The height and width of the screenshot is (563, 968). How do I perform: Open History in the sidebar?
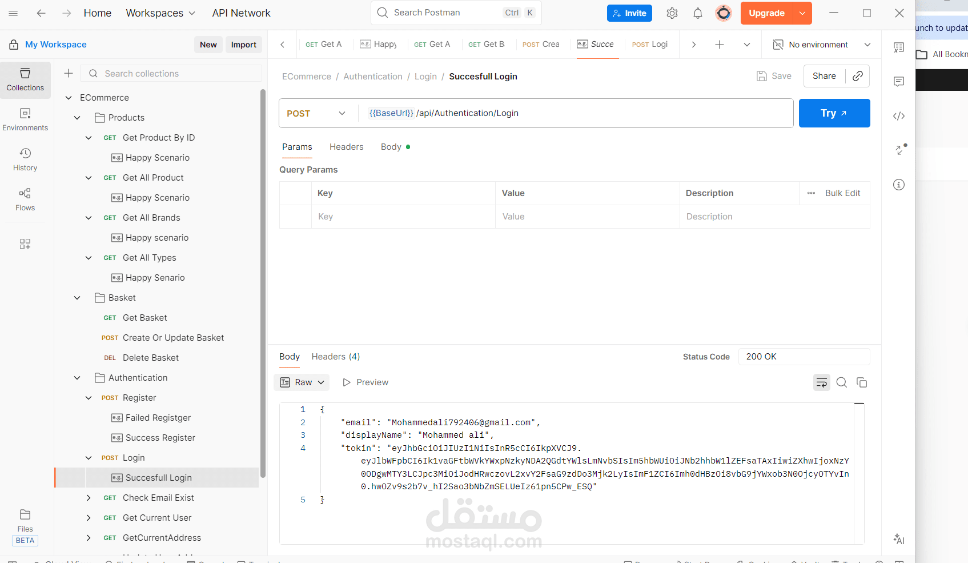coord(25,160)
